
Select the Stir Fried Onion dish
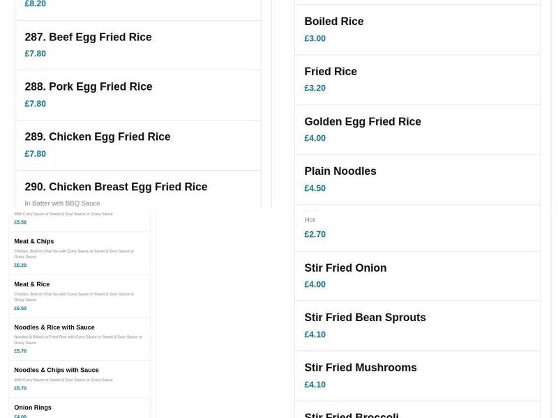[345, 268]
